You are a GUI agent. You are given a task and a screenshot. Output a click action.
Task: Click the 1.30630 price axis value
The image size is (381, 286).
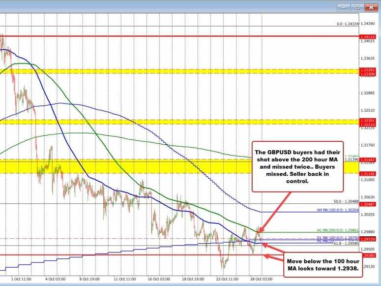click(x=368, y=197)
